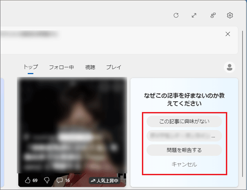The image size is (247, 190).
Task: Click the 16 comments count
Action: [67, 181]
